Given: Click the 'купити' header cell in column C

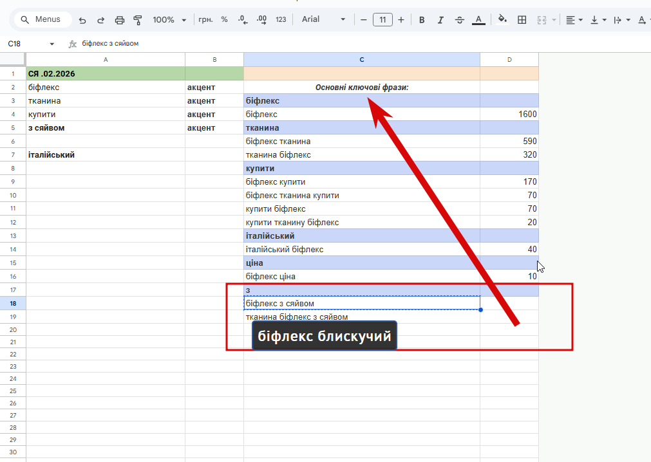Looking at the screenshot, I should coord(362,169).
